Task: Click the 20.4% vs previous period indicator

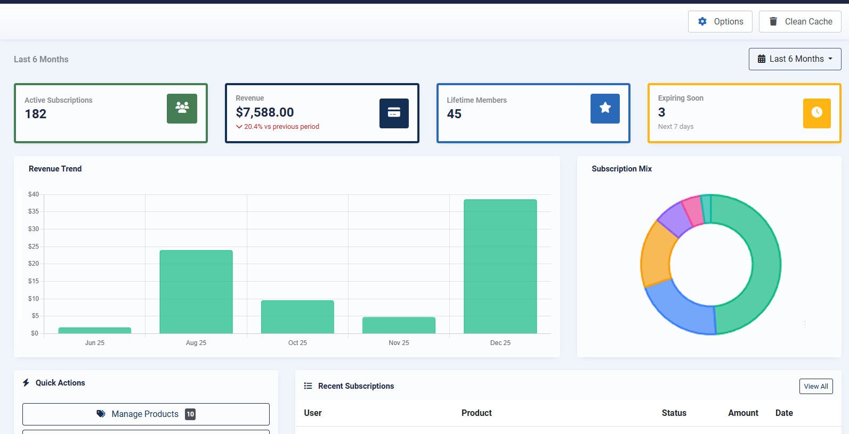Action: (278, 127)
